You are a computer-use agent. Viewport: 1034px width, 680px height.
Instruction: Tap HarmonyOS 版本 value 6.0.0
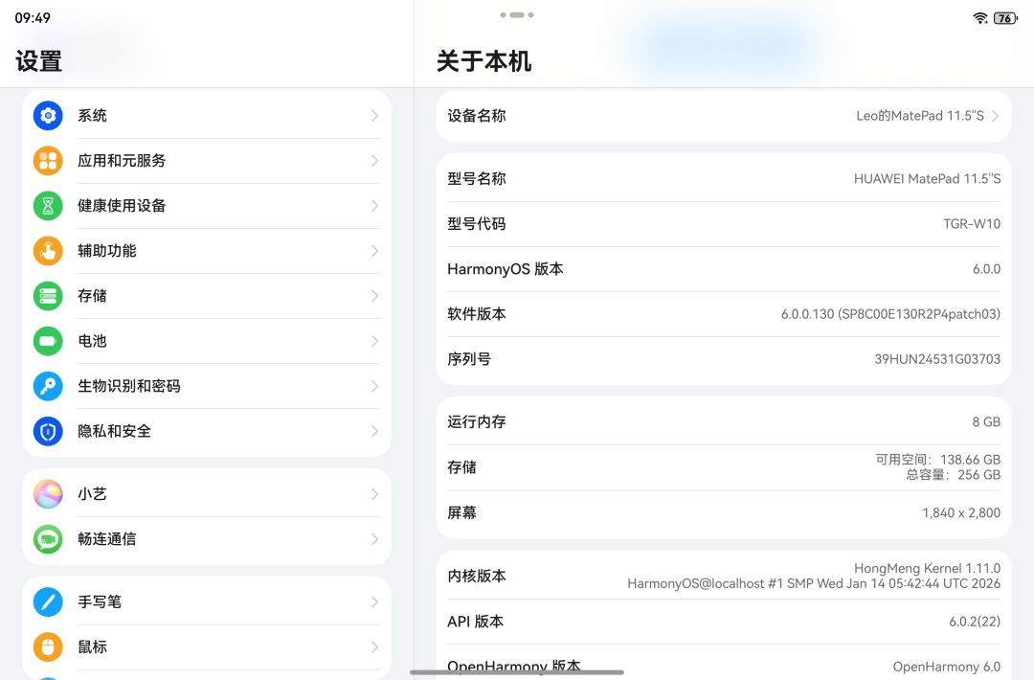[x=986, y=269]
